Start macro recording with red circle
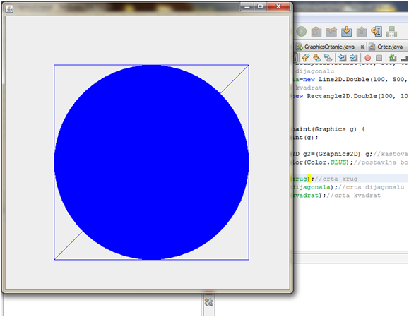Viewport: 409px width, 317px height. (x=367, y=58)
